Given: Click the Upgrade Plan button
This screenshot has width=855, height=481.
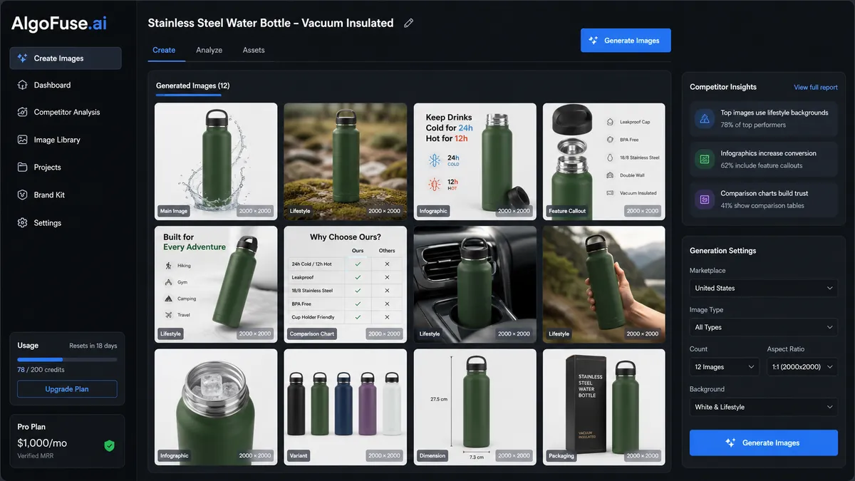Looking at the screenshot, I should (x=67, y=389).
